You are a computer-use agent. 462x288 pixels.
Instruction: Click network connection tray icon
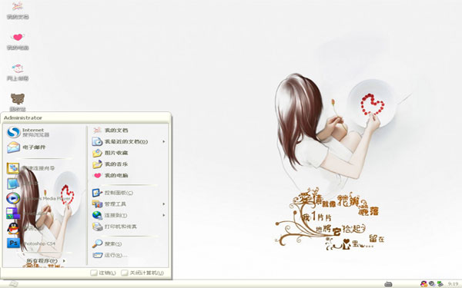440,283
